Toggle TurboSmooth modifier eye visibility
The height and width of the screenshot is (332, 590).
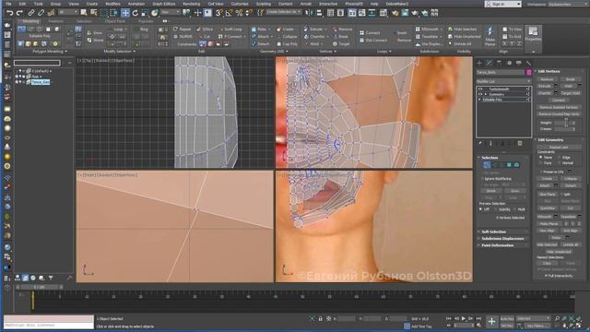point(480,89)
